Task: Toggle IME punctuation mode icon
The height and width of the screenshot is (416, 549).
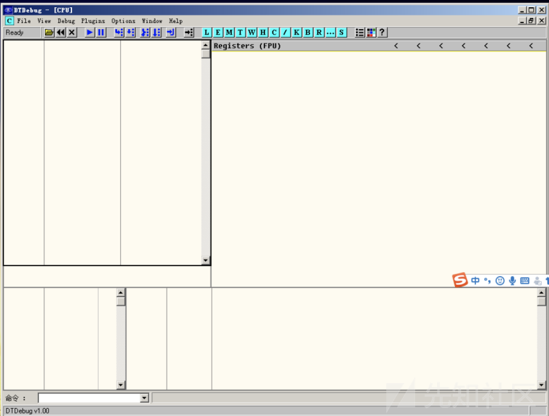Action: [487, 281]
